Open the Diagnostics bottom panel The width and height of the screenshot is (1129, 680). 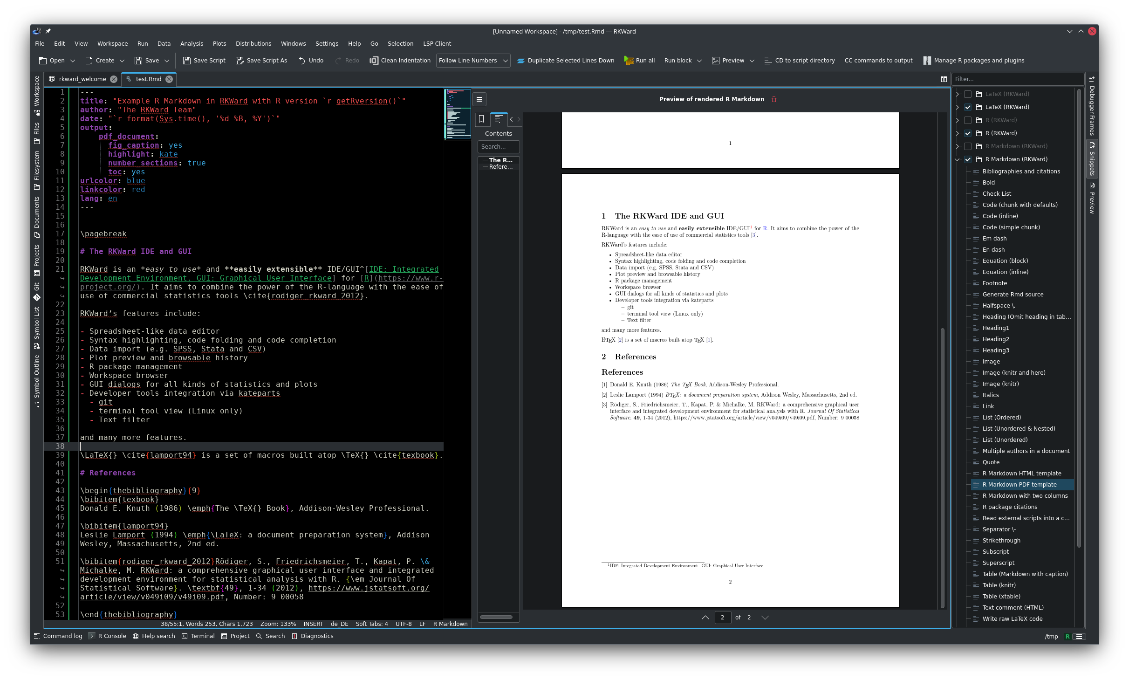313,636
